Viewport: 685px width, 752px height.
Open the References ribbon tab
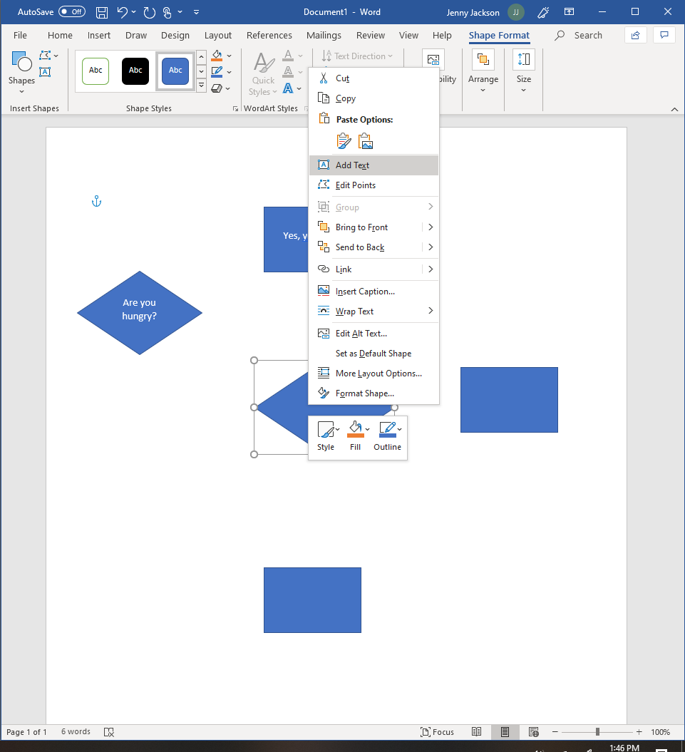click(x=269, y=36)
